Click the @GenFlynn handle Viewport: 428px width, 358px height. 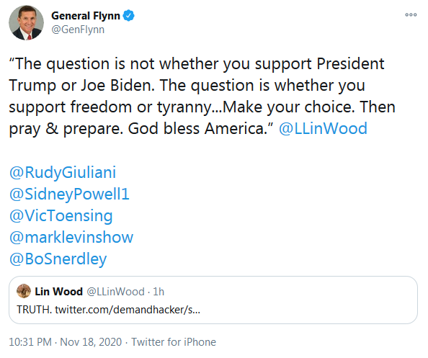(78, 30)
